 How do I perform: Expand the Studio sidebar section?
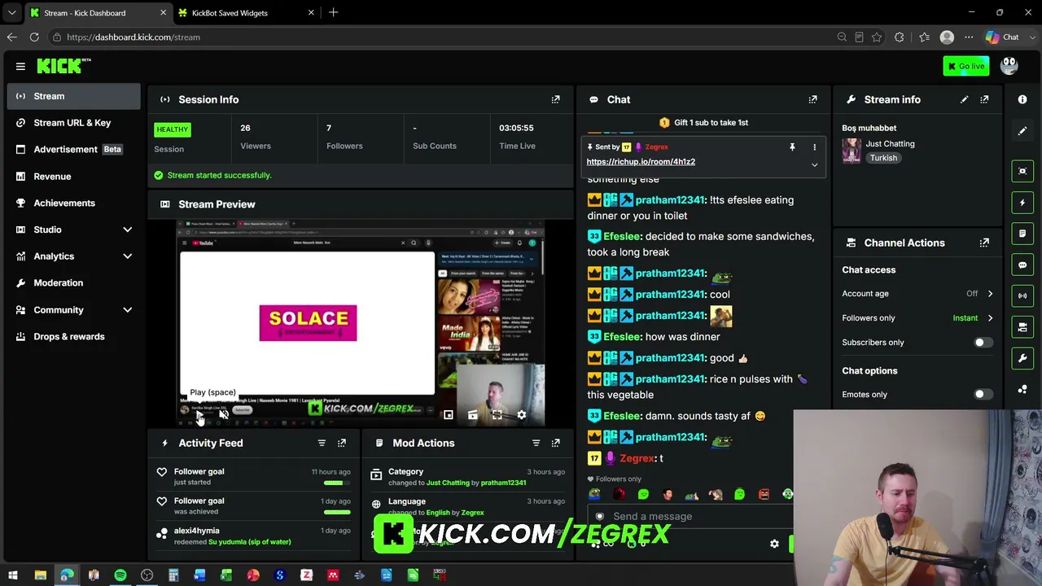point(127,230)
